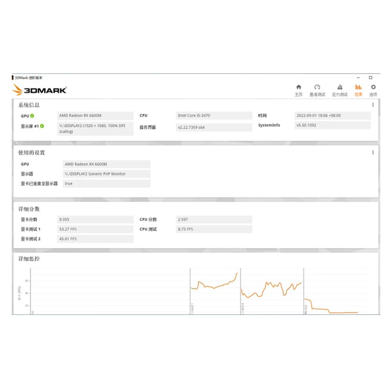Click the time value 2022-09-01 18:06
This screenshot has width=392, height=392.
pos(333,116)
